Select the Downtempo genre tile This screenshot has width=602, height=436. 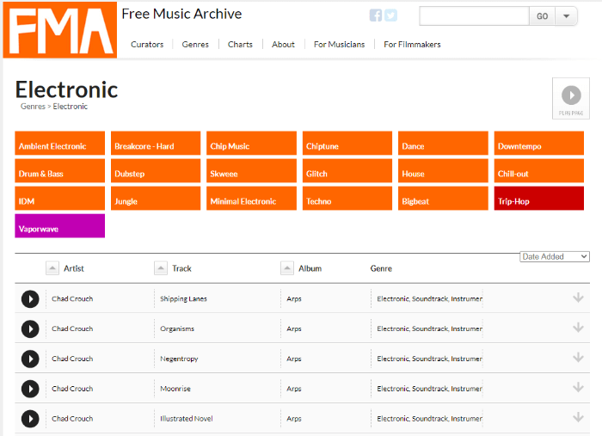pyautogui.click(x=539, y=143)
